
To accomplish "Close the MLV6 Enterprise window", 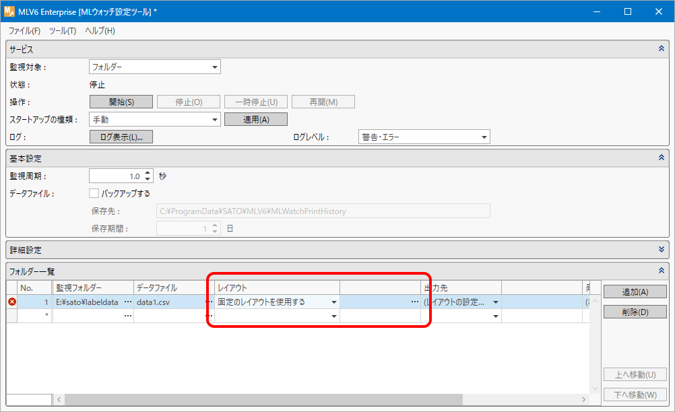I will pyautogui.click(x=659, y=11).
